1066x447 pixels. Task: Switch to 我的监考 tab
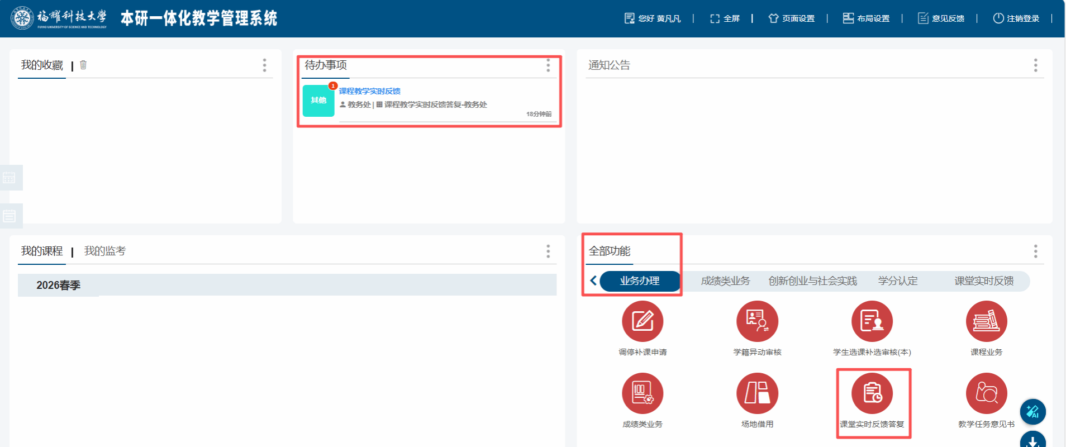[105, 251]
